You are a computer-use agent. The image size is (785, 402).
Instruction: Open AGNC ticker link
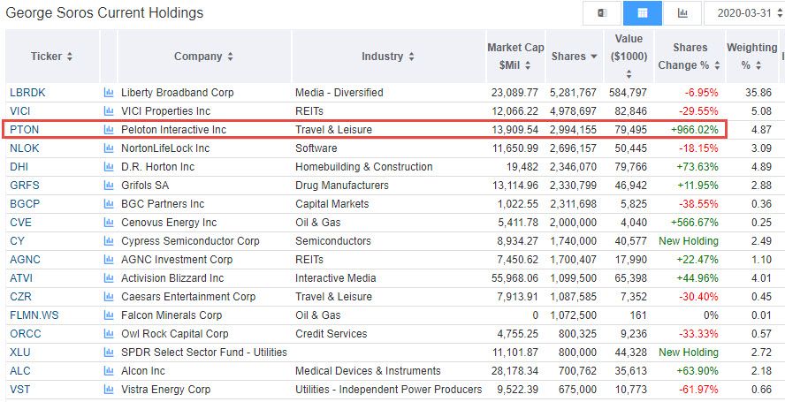(x=25, y=260)
